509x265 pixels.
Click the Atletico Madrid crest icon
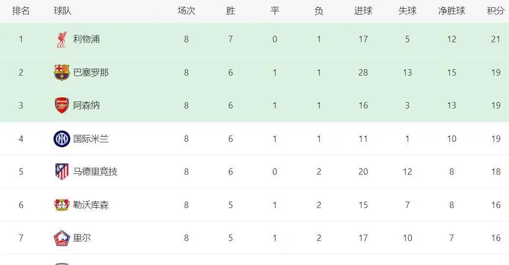61,172
